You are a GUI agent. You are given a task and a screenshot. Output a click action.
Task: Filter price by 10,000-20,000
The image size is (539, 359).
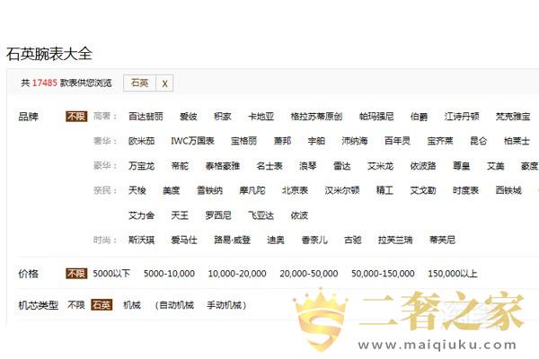tap(237, 274)
